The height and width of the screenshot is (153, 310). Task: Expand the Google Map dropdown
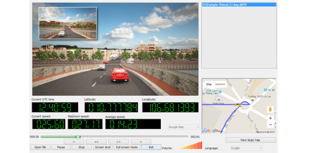pos(184,127)
